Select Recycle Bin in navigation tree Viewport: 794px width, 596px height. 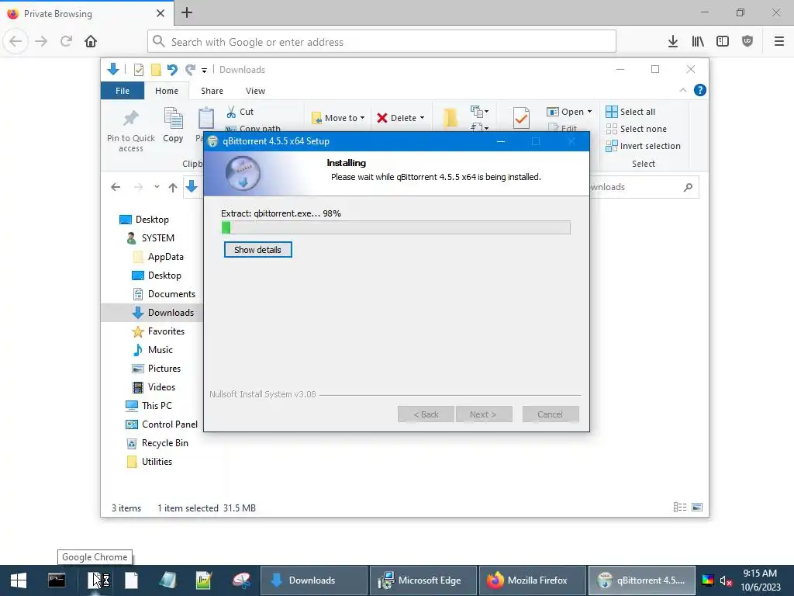[x=157, y=443]
